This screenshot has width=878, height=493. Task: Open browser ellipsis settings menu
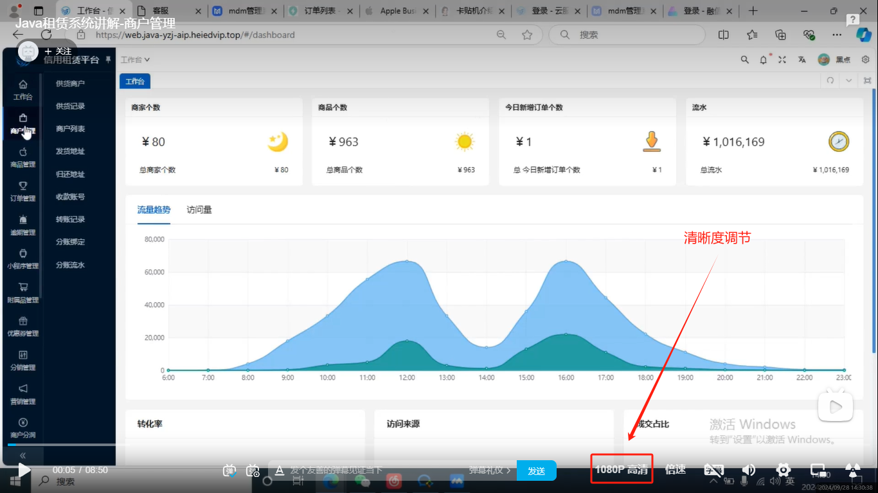836,35
